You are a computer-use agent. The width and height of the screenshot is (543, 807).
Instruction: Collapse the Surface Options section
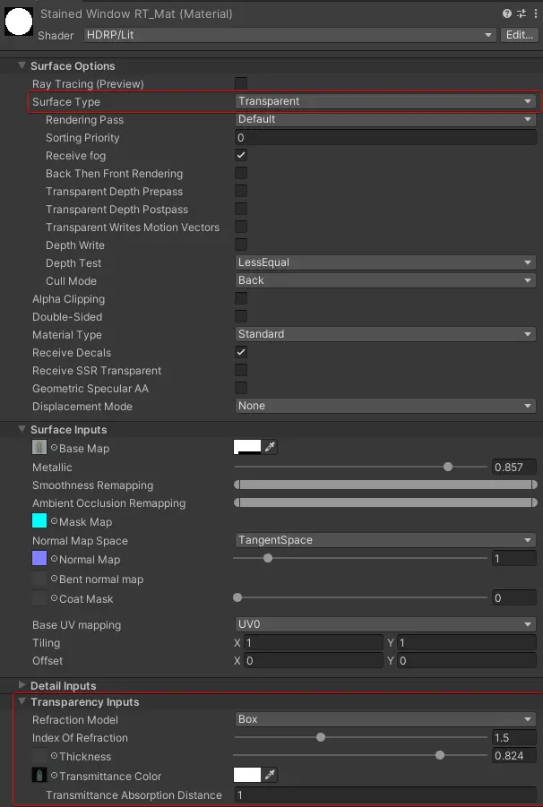click(21, 65)
